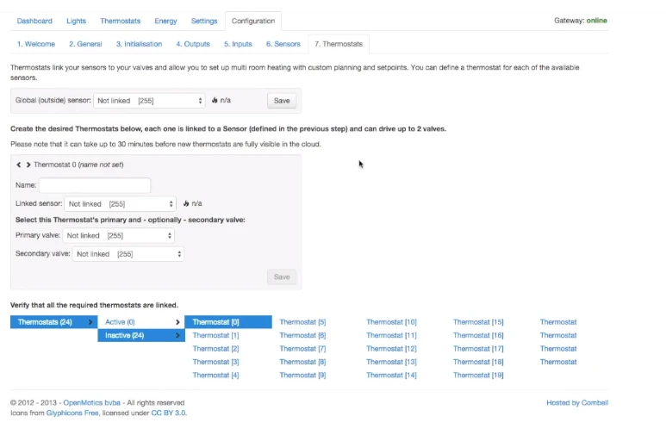
Task: Expand the Active (0) group
Action: [141, 322]
